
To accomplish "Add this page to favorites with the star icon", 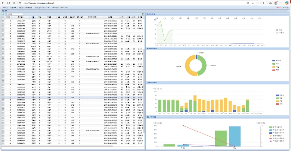I will point(258,3).
